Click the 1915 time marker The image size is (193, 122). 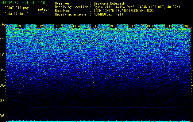click(95, 26)
